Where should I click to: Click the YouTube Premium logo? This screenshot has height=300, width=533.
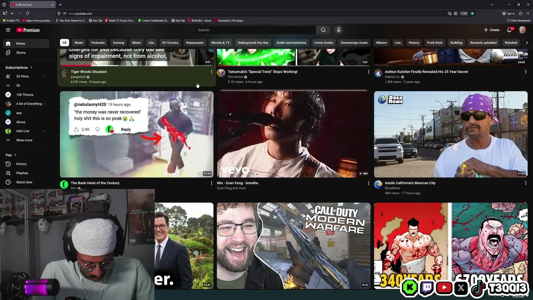[x=28, y=30]
